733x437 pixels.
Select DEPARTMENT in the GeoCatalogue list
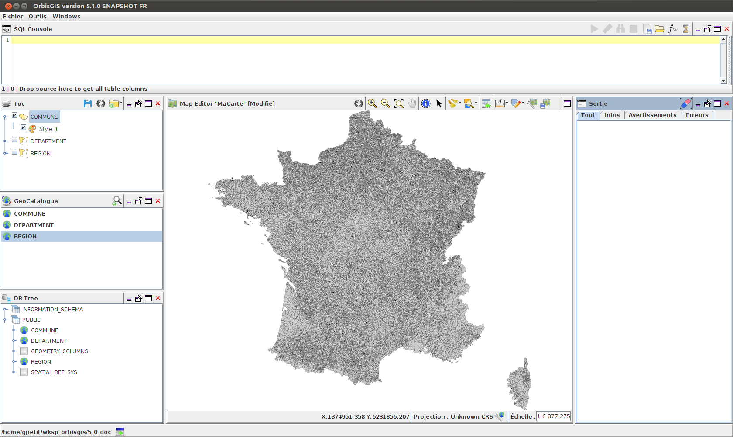[34, 225]
